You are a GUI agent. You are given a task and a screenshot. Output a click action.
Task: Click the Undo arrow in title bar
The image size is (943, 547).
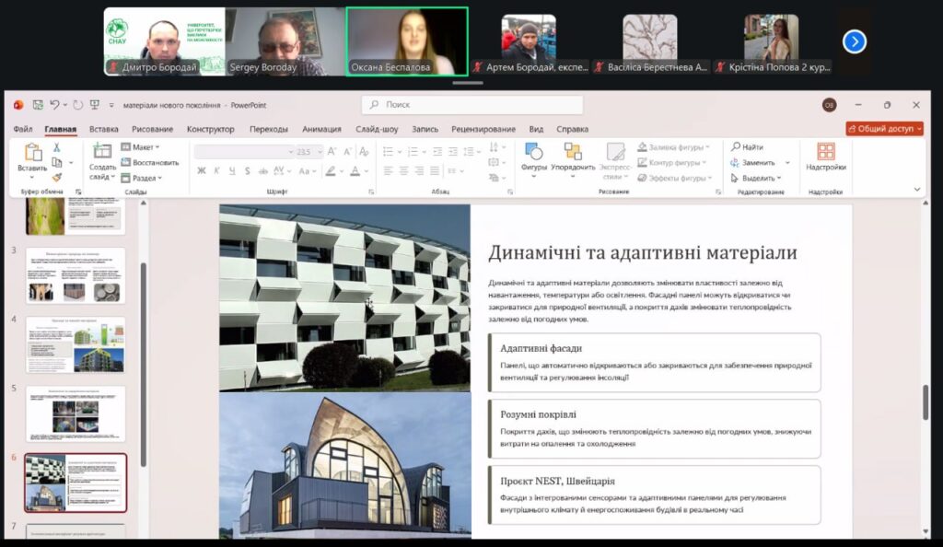tap(55, 105)
